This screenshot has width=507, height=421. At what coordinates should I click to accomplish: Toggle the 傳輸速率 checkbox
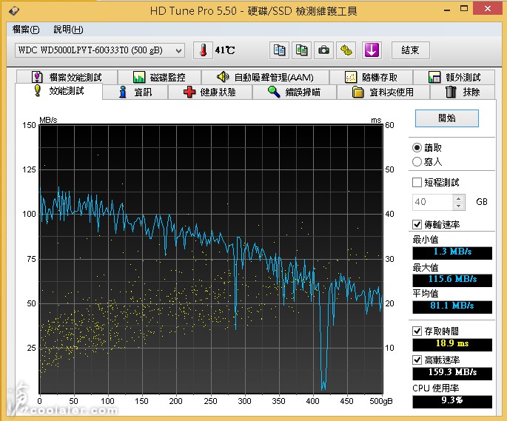pos(417,224)
